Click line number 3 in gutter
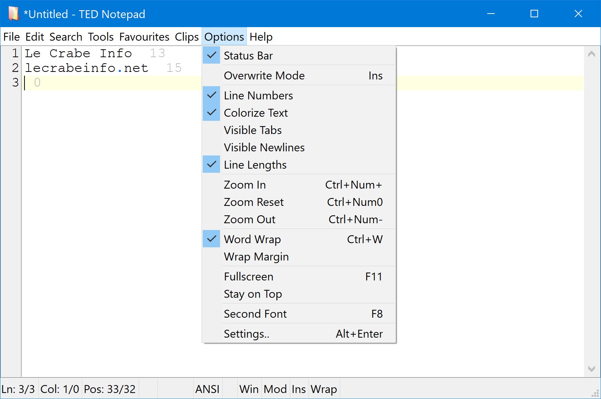The height and width of the screenshot is (399, 601). (15, 82)
